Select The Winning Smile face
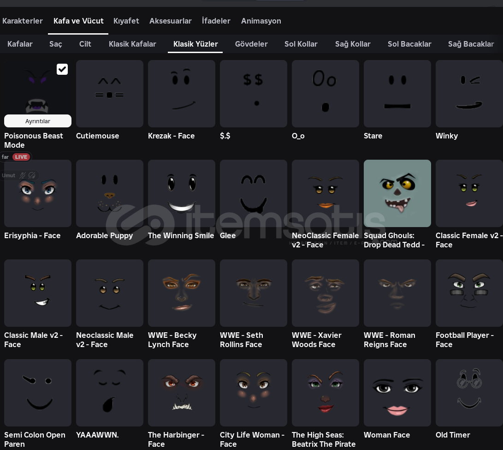Viewport: 503px width, 450px height. (x=181, y=193)
